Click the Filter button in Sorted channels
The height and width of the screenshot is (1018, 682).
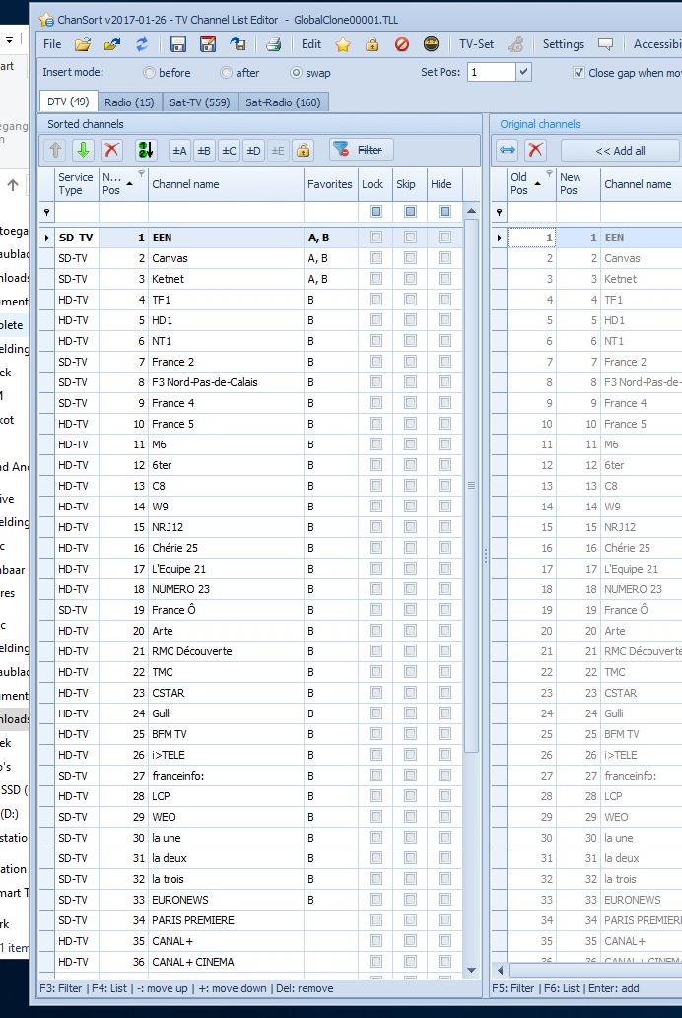tap(361, 150)
